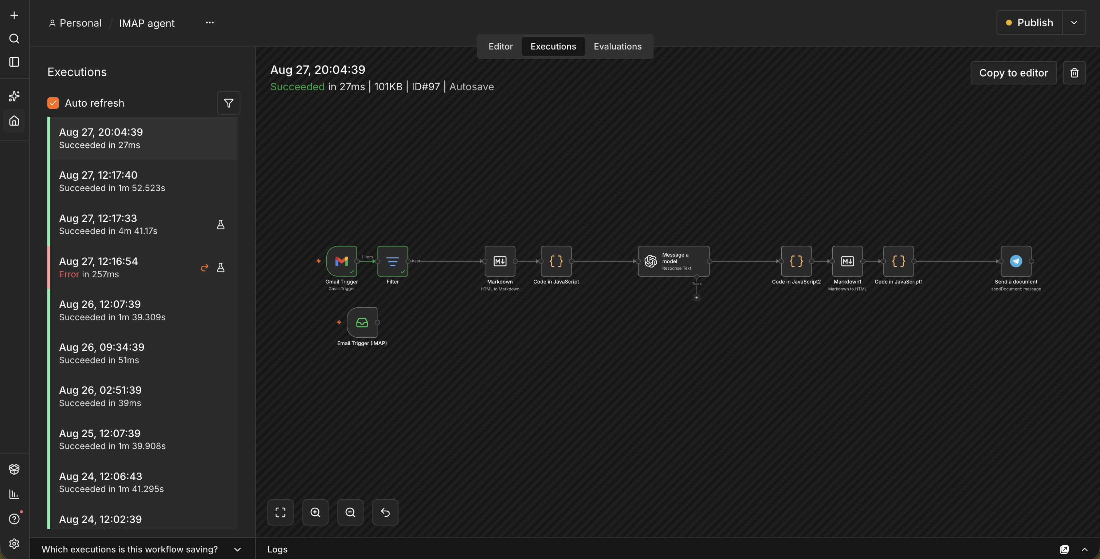The image size is (1100, 559).
Task: Add a tool with plus under Message a model
Action: (x=696, y=298)
